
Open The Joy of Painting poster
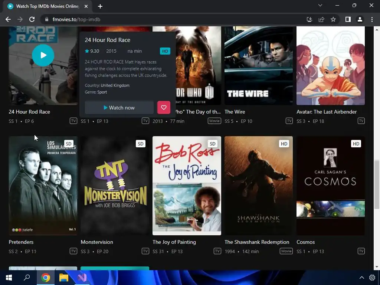(187, 186)
